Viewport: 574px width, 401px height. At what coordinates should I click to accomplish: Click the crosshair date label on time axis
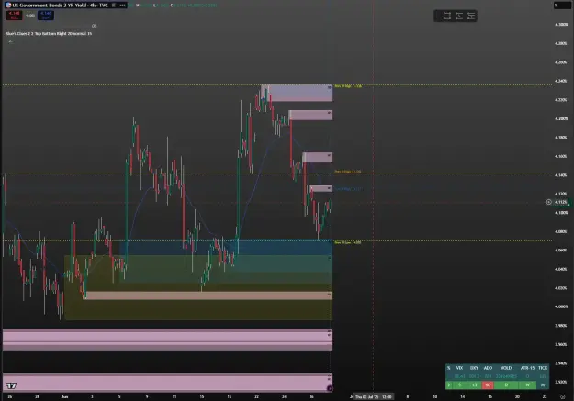click(x=374, y=397)
